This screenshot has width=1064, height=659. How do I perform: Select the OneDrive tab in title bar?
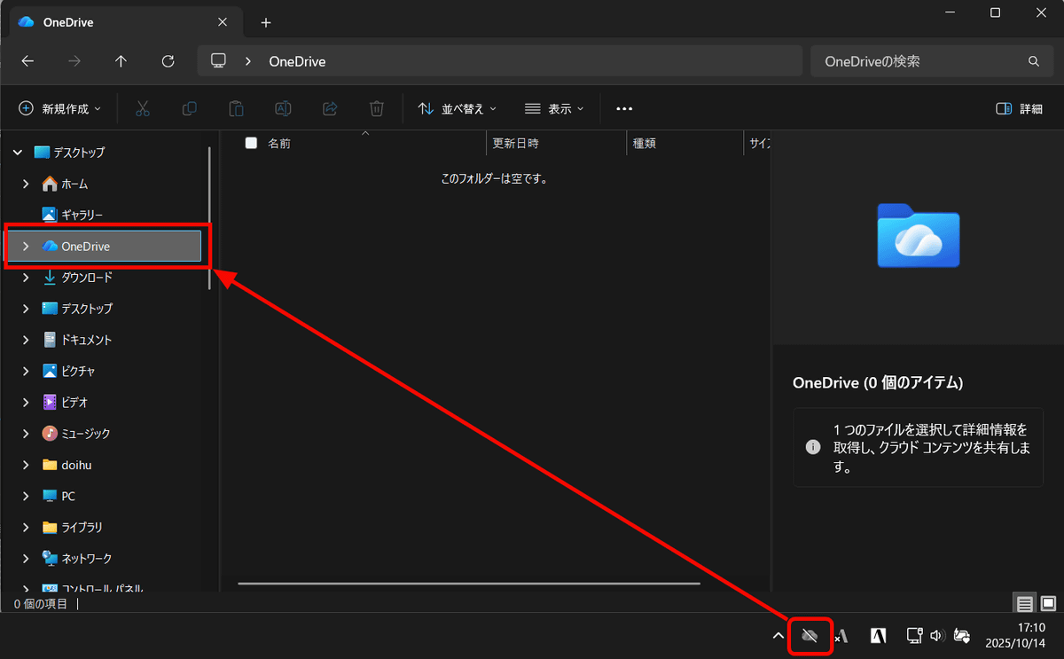(124, 22)
